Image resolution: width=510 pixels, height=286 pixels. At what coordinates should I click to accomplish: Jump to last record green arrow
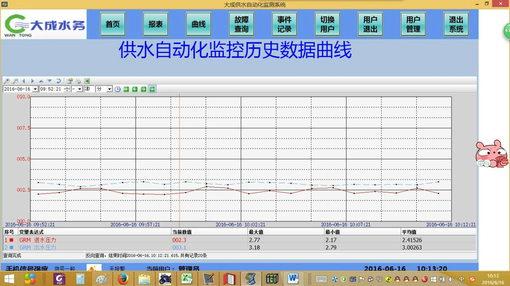point(152,89)
